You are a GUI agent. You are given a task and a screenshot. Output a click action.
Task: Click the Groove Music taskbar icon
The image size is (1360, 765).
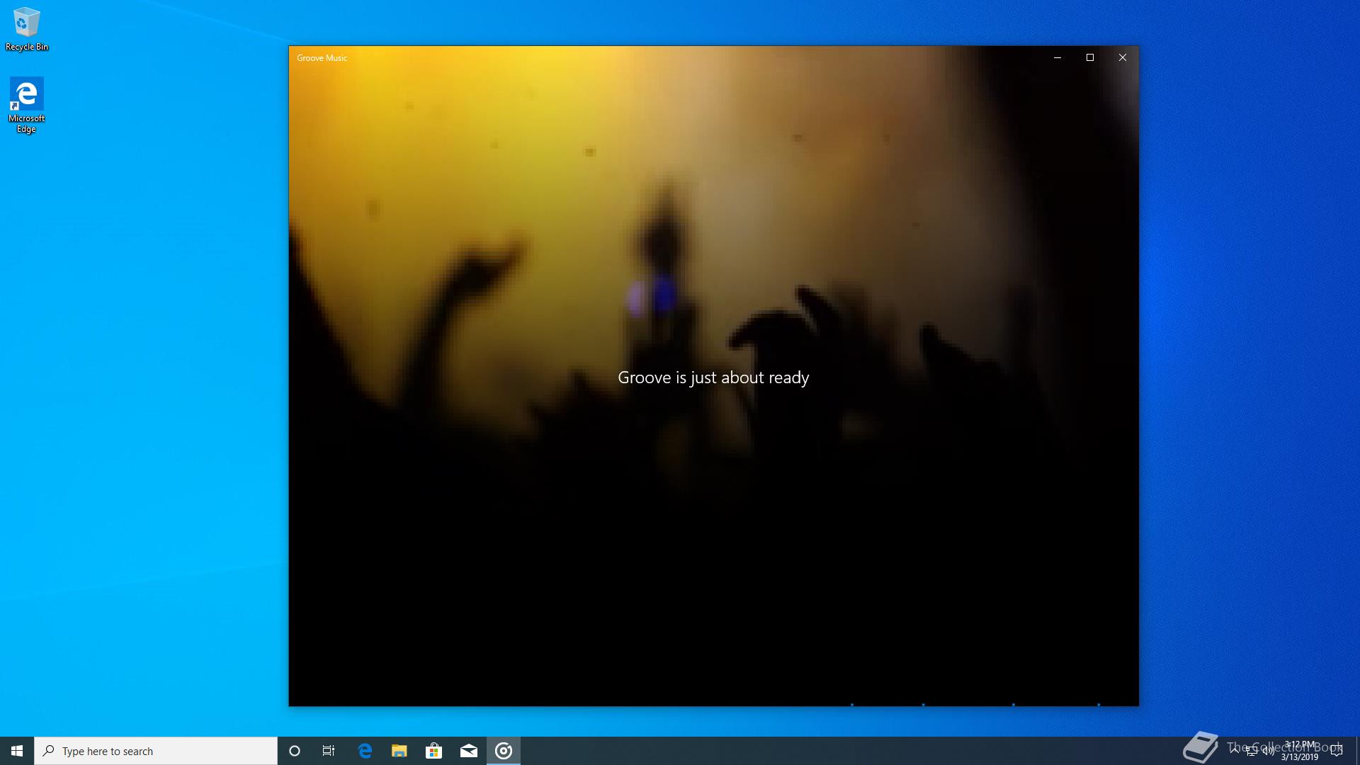504,751
